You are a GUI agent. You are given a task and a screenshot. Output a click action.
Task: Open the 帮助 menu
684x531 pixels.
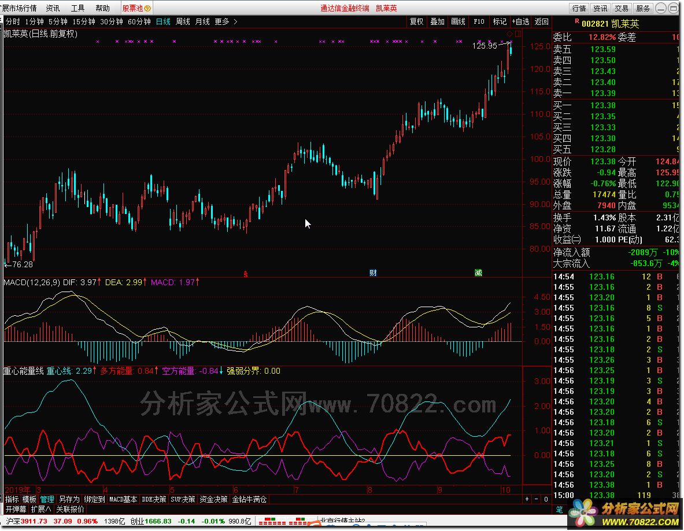pos(102,8)
